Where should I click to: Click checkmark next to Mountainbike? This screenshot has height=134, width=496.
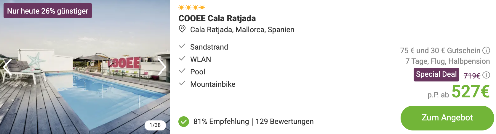click(x=182, y=83)
